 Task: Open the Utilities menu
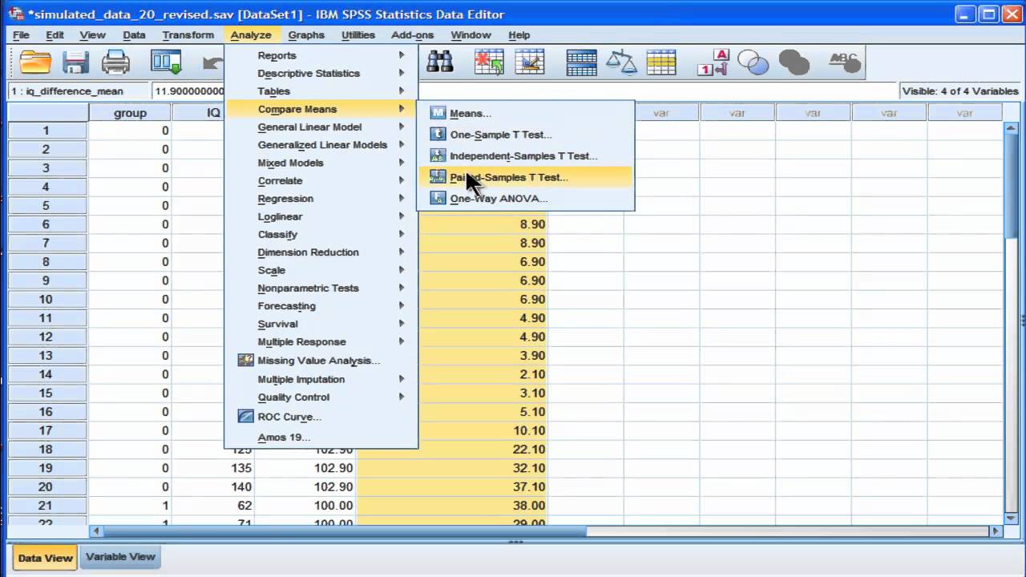coord(357,34)
